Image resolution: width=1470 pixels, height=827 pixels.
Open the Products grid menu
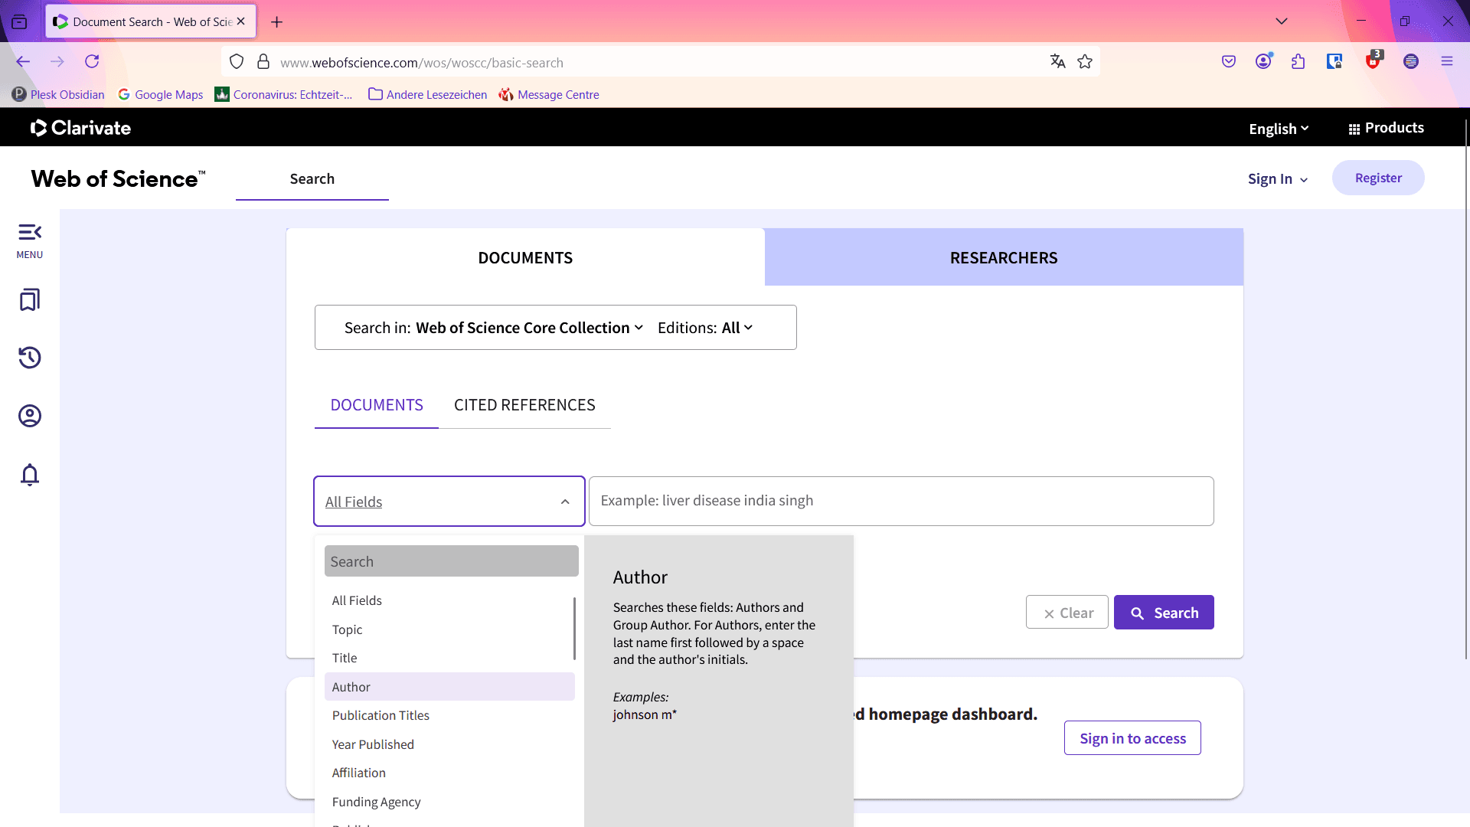pos(1386,128)
